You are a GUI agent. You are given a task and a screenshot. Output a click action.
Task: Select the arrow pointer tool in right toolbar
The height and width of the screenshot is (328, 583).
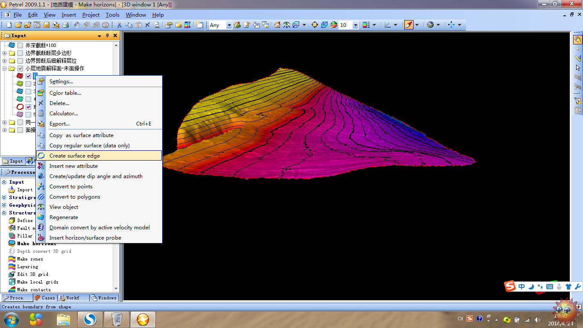click(578, 68)
